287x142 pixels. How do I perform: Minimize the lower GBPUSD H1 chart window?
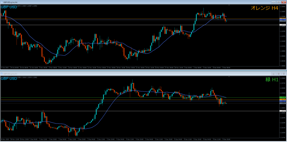(x=274, y=74)
